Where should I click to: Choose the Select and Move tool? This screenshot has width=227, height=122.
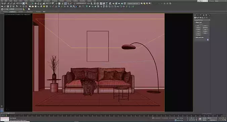[x=36, y=3]
